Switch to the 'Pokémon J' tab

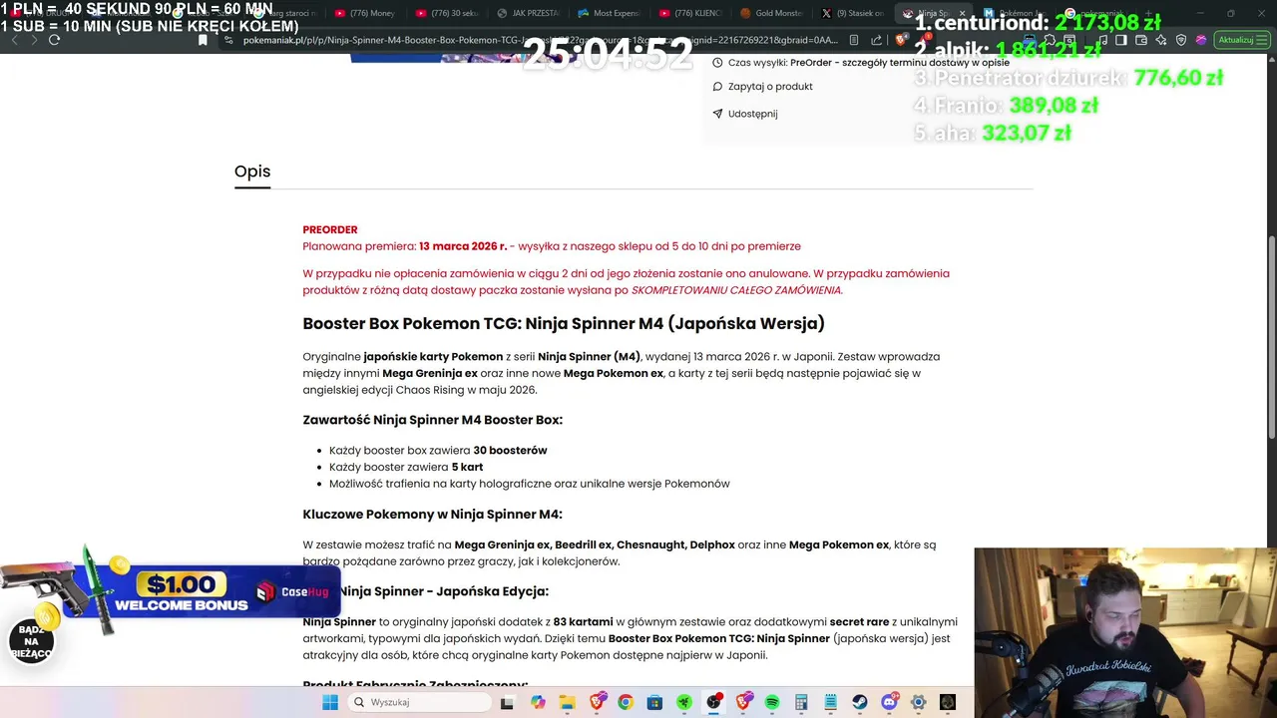(1015, 13)
